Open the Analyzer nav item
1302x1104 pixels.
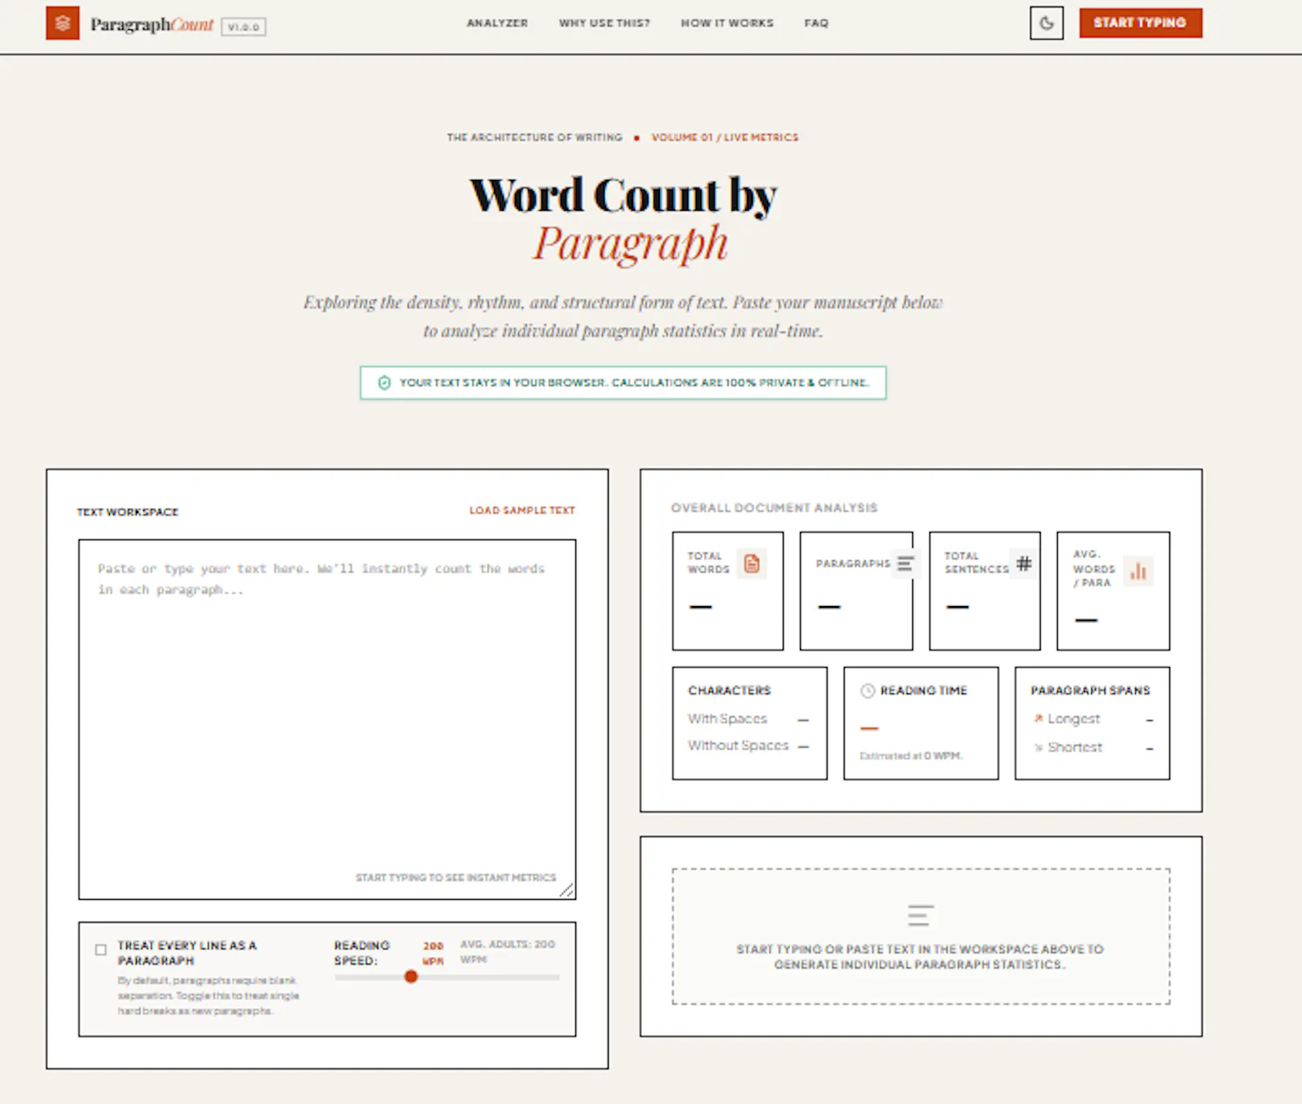[x=497, y=23]
